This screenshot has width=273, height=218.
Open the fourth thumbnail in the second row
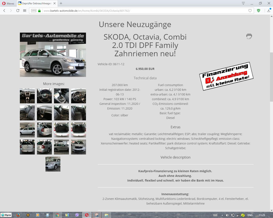(78, 113)
